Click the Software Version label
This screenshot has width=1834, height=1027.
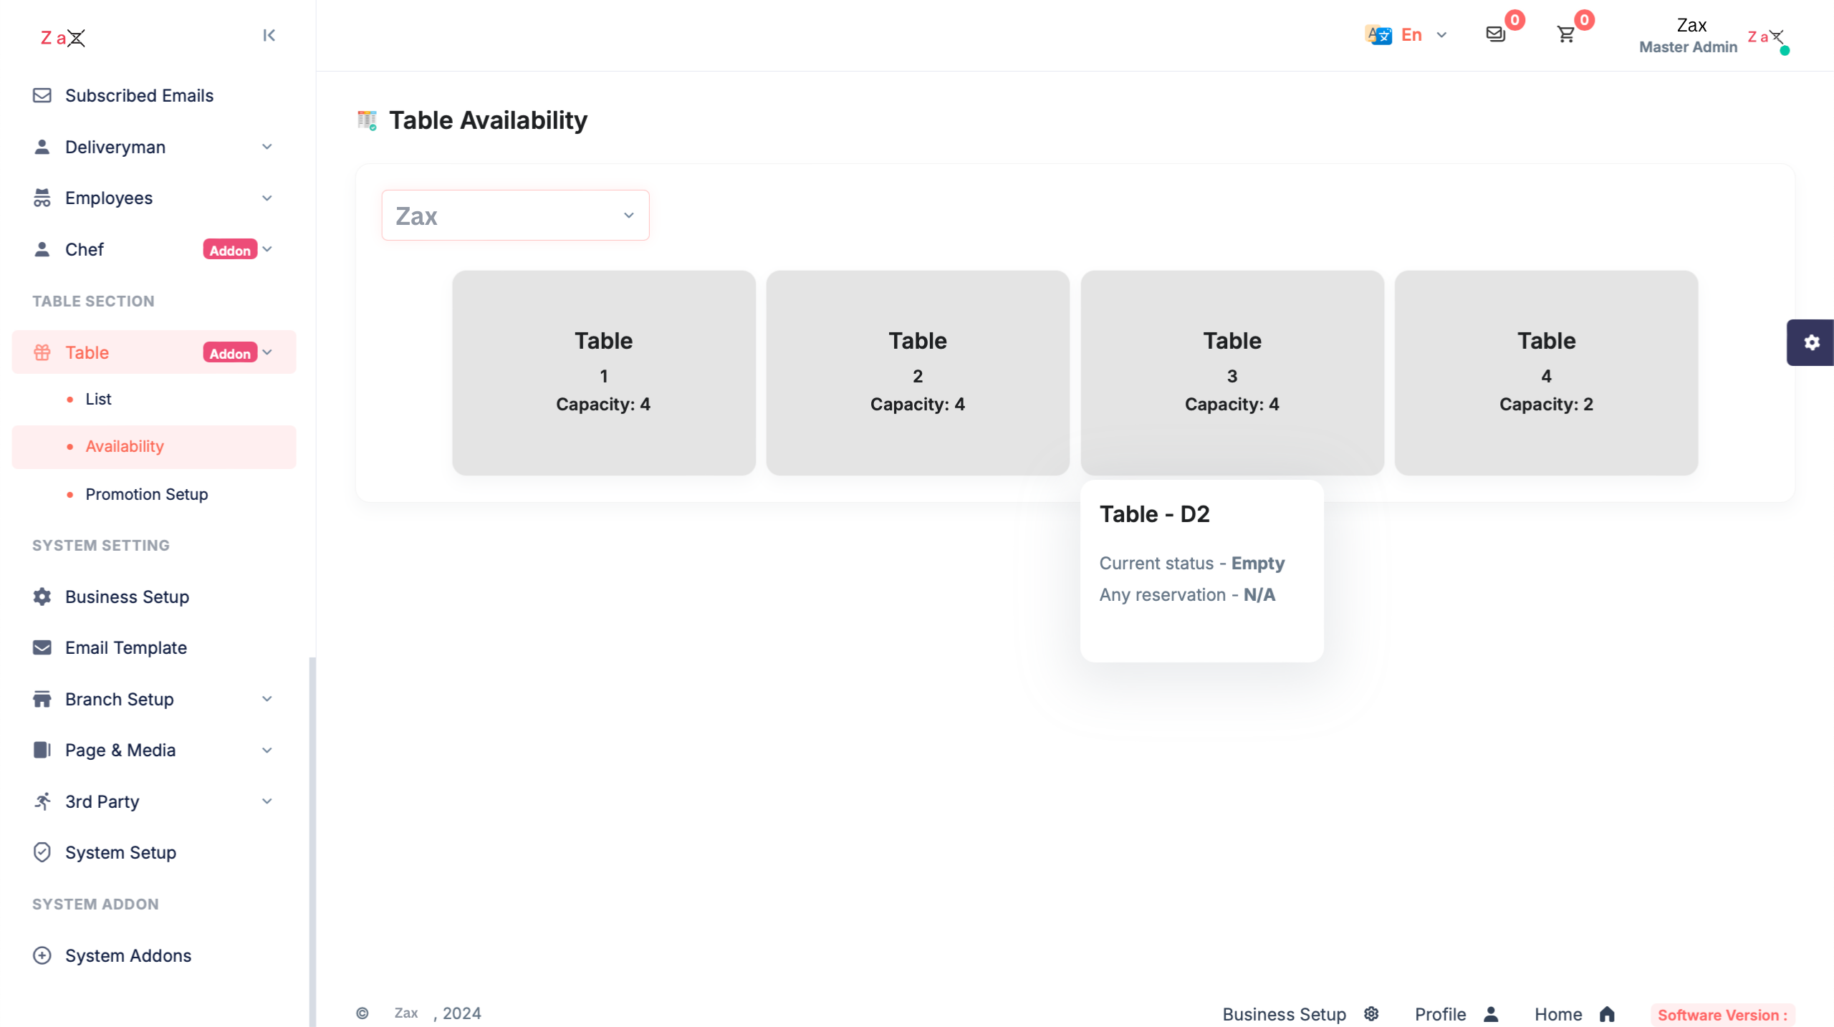tap(1722, 1015)
